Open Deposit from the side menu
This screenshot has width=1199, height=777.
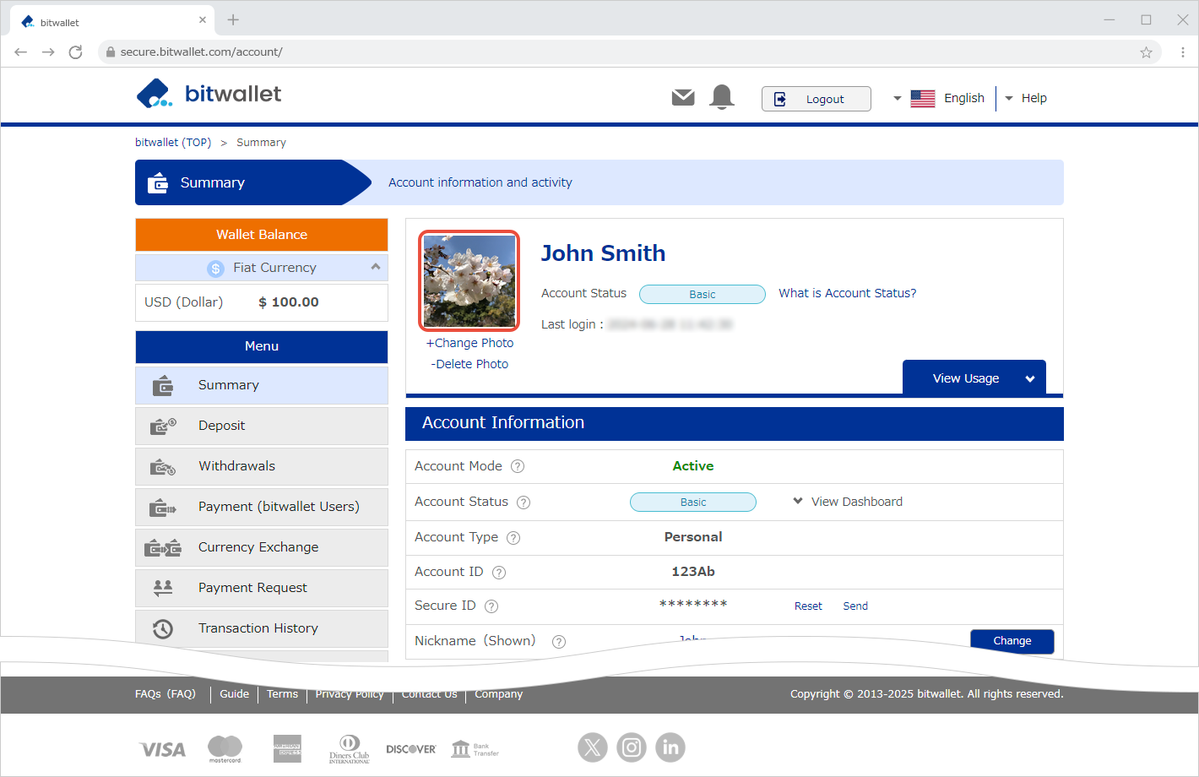tap(262, 426)
